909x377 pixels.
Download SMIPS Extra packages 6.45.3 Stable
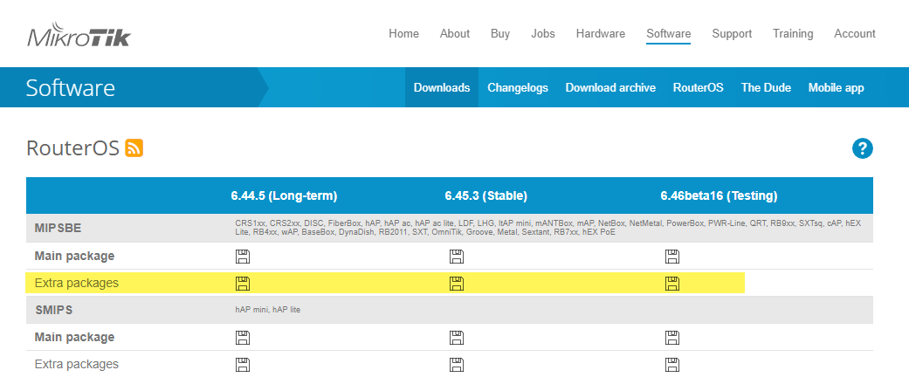point(457,364)
